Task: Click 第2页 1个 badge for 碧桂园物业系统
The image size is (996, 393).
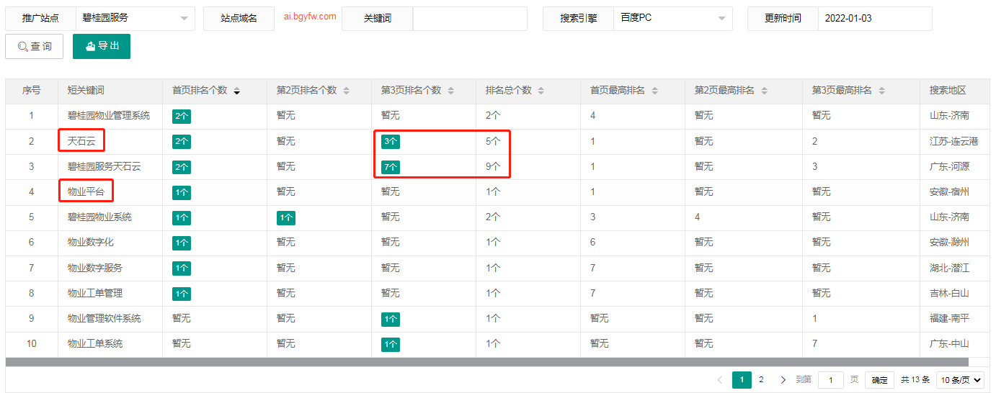Action: (286, 217)
